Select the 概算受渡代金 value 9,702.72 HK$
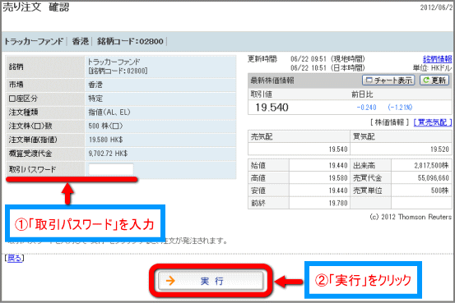Screen dimensions: 455x303 coord(108,154)
